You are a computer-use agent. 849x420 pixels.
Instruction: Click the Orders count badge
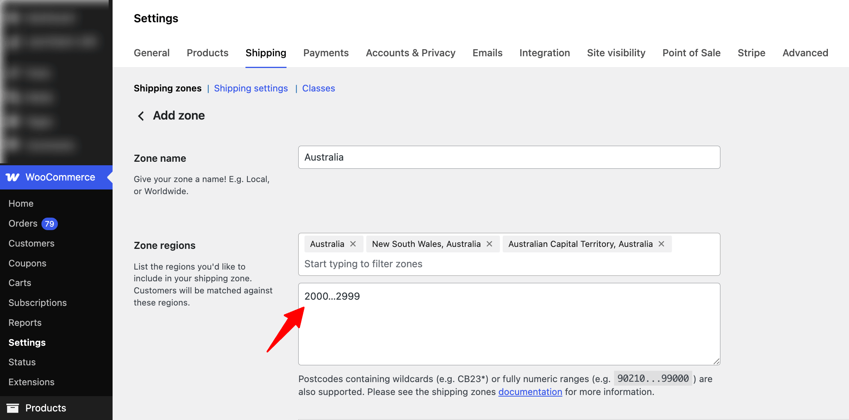click(48, 224)
